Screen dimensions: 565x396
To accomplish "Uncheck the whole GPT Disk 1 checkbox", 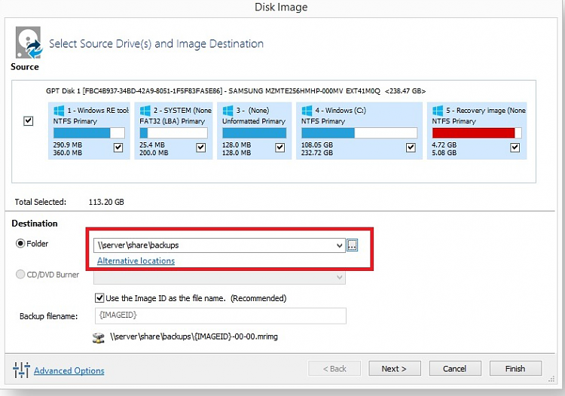I will 28,120.
